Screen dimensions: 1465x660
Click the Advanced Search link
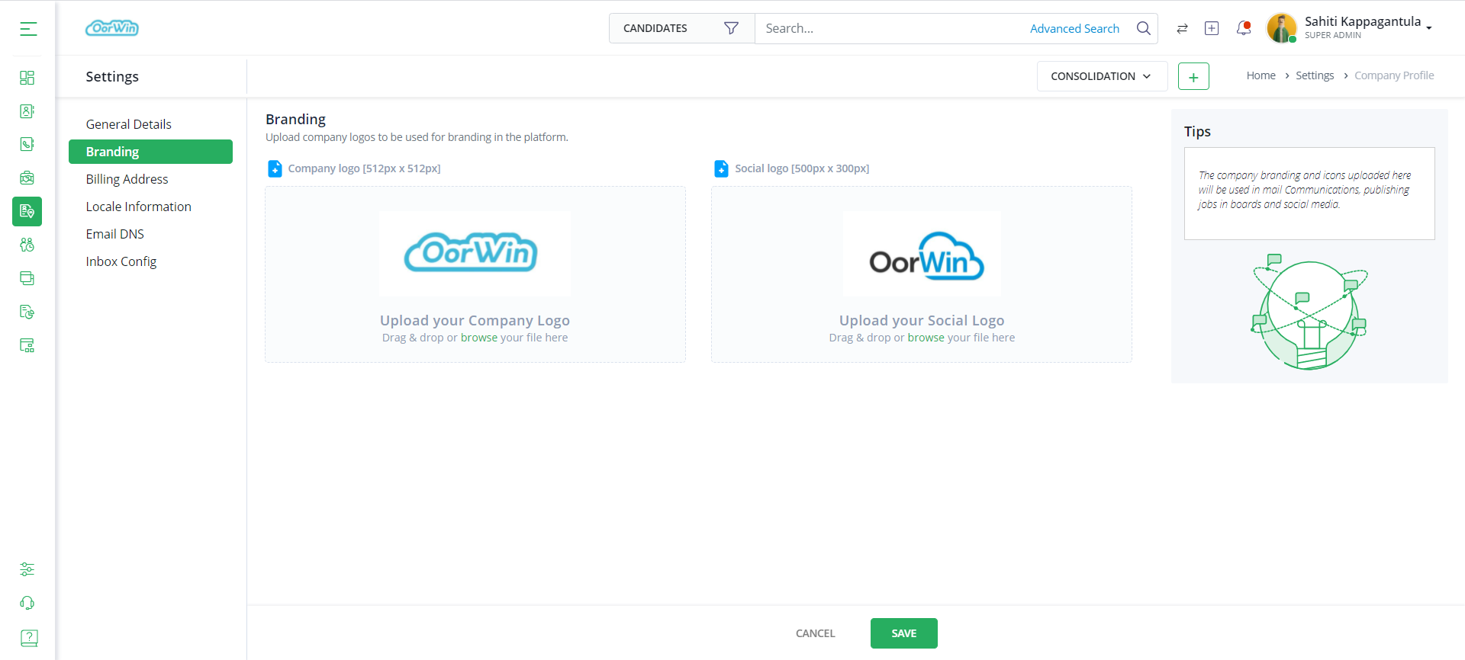[x=1074, y=28]
